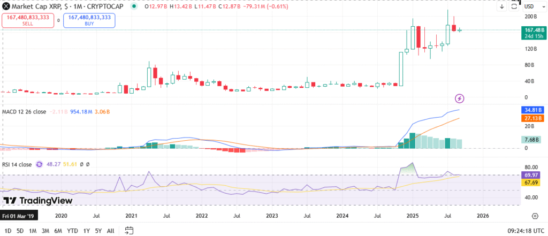Switch to the 5Y time range
Viewport: 548px width, 236px height.
pyautogui.click(x=97, y=231)
